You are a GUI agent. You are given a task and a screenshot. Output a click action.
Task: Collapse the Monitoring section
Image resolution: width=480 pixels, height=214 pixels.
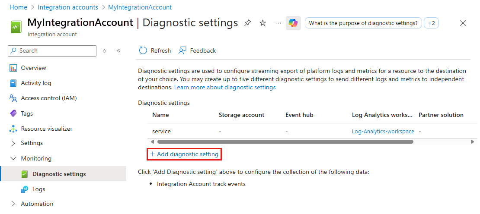[x=13, y=158]
